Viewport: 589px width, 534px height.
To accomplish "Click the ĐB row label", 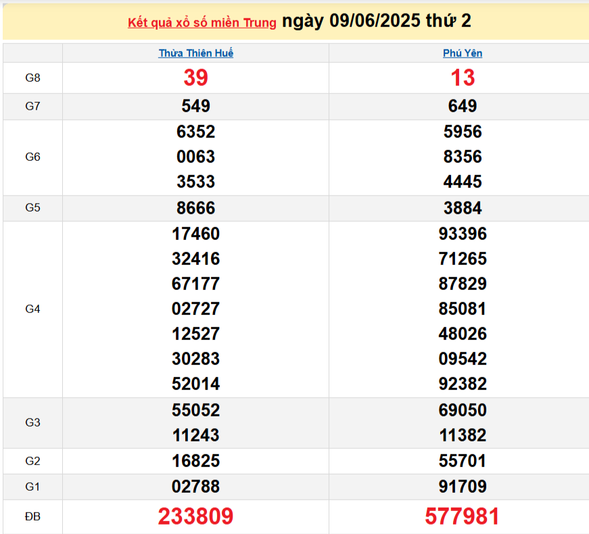I will click(32, 516).
